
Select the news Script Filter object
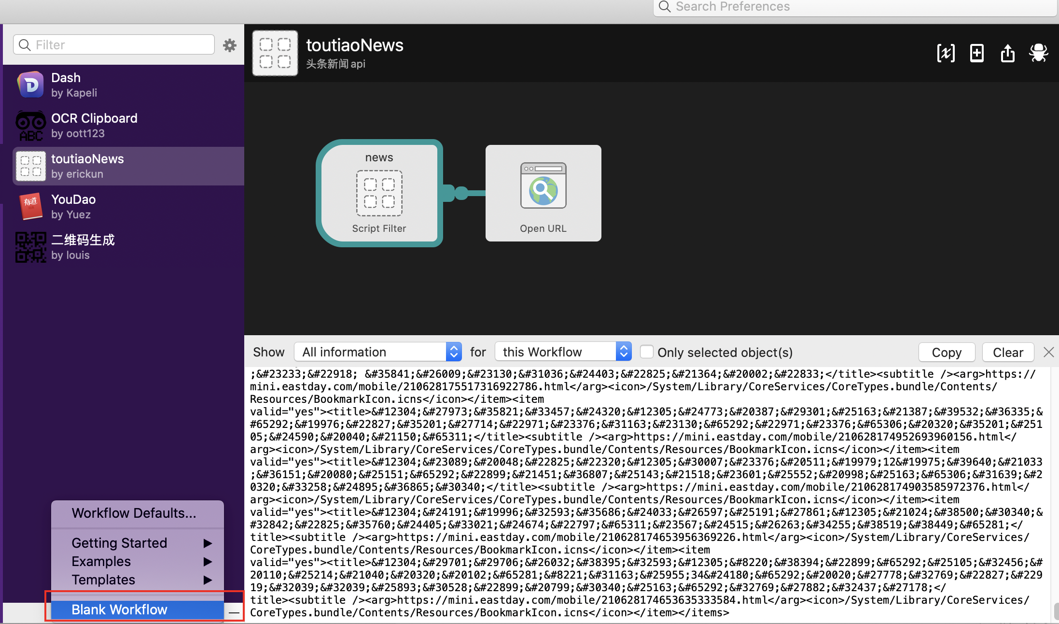(x=379, y=193)
